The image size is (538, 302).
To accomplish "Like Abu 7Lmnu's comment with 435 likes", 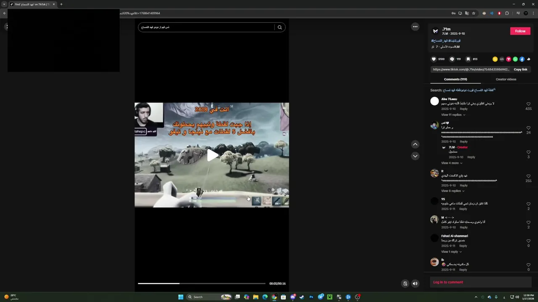I will pos(528,104).
